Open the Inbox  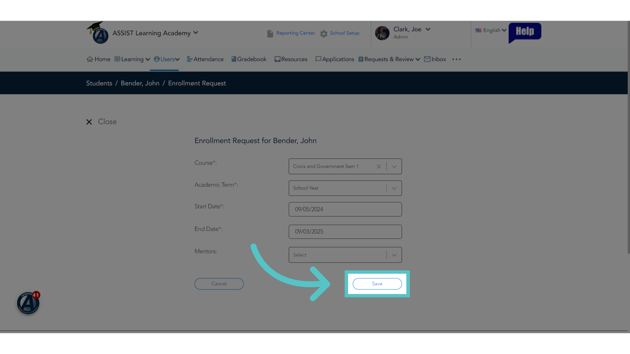pos(435,59)
